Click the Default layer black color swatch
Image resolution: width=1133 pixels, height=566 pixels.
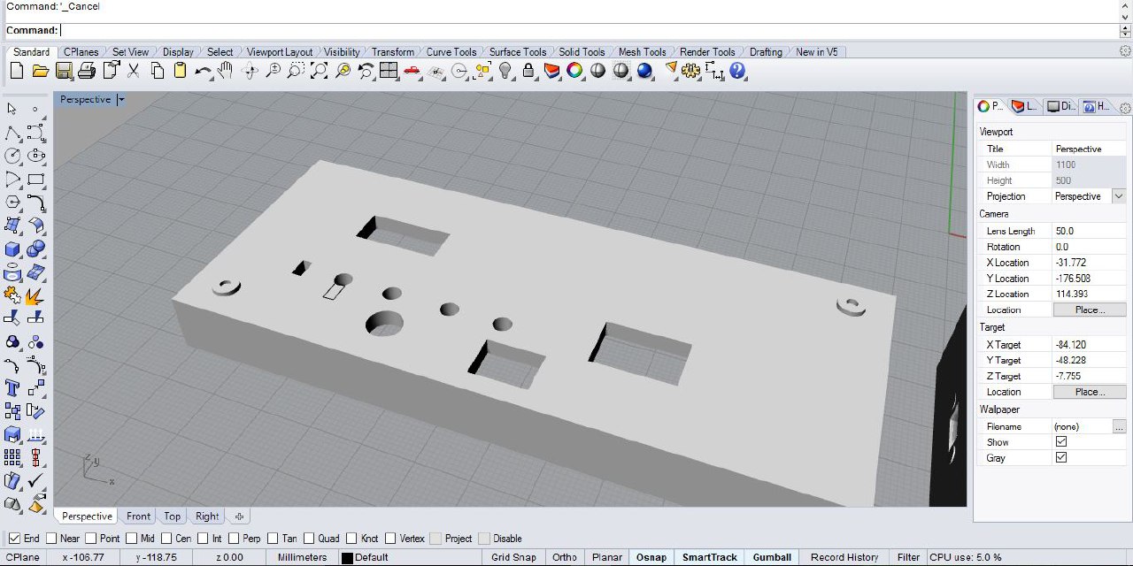pyautogui.click(x=347, y=558)
